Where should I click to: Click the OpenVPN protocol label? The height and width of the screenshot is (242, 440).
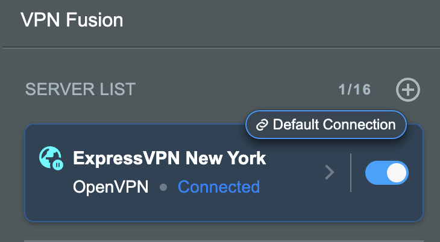pos(110,187)
